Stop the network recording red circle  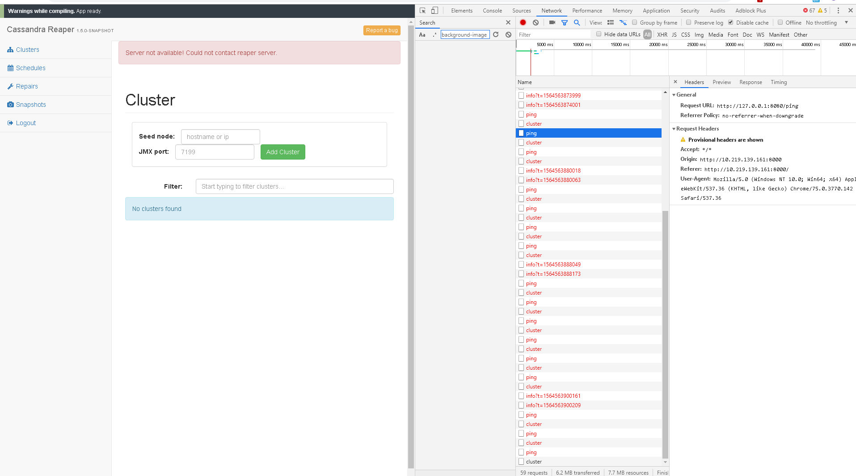(x=523, y=22)
